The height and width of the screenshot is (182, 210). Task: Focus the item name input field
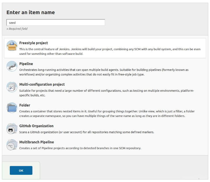coord(56,22)
